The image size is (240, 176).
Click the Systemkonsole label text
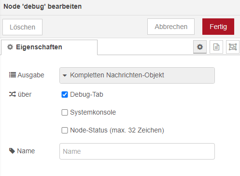tap(93, 112)
